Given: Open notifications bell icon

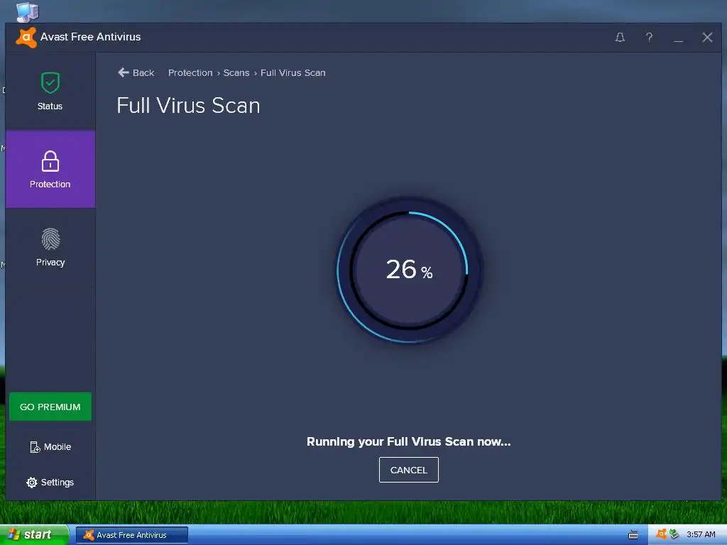Looking at the screenshot, I should tap(620, 38).
